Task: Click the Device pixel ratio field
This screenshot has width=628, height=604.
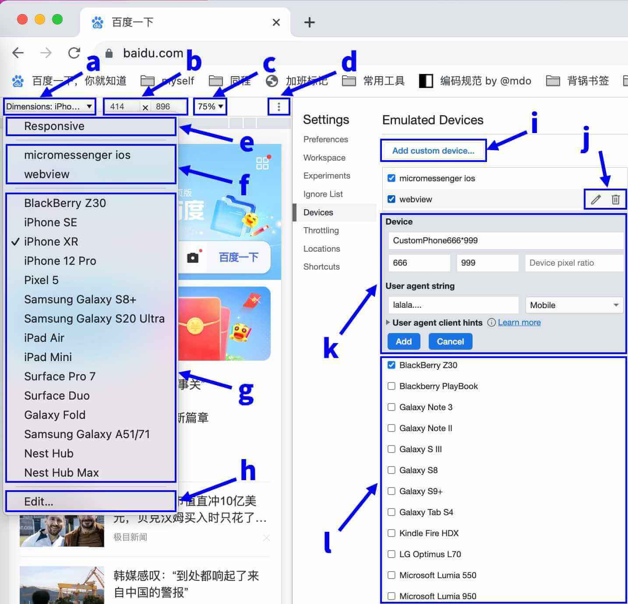Action: click(x=574, y=263)
